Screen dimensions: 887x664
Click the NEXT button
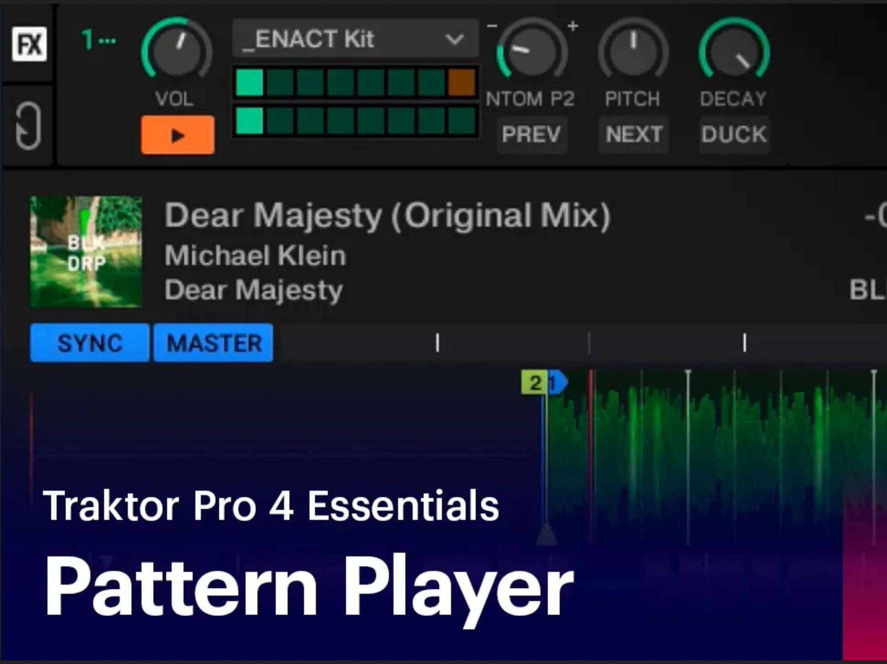click(x=634, y=135)
